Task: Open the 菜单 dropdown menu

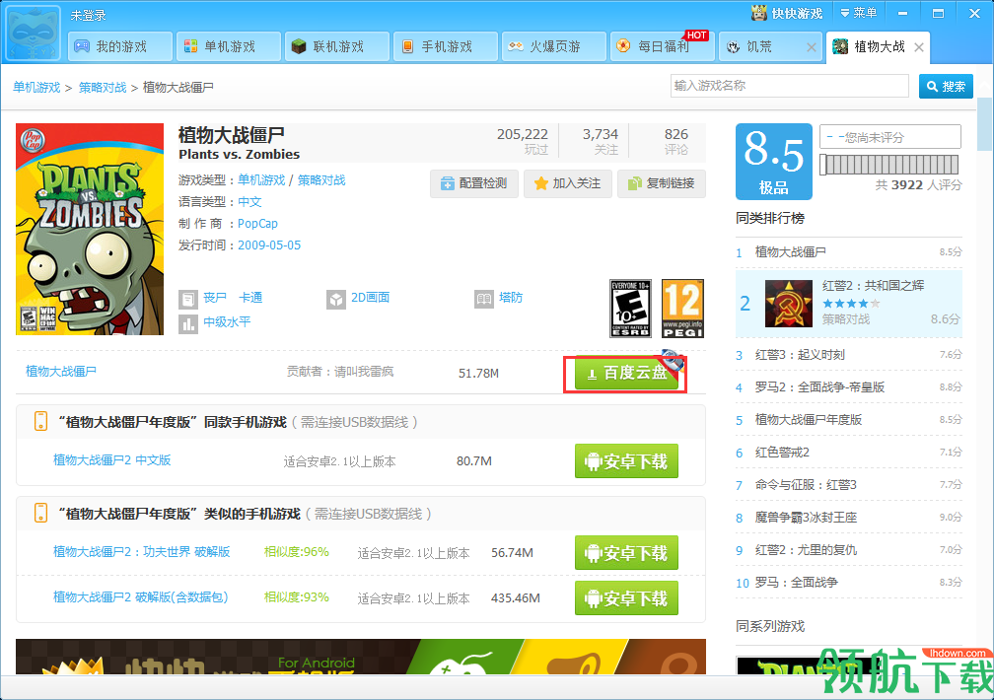Action: tap(858, 13)
